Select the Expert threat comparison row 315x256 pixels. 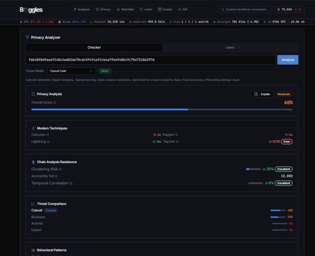(x=162, y=230)
